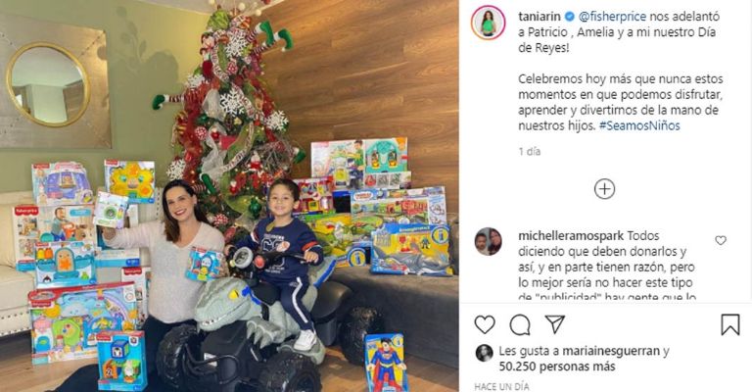
Task: Like the post with the heart icon
Action: 485,324
